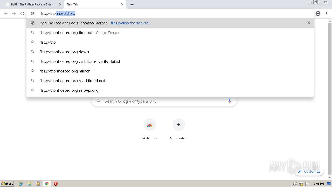Open Windows Explorer folder from taskbar

click(x=29, y=184)
